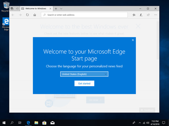Open the network status tray icon
Image resolution: width=169 pixels, height=126 pixels.
click(x=144, y=123)
